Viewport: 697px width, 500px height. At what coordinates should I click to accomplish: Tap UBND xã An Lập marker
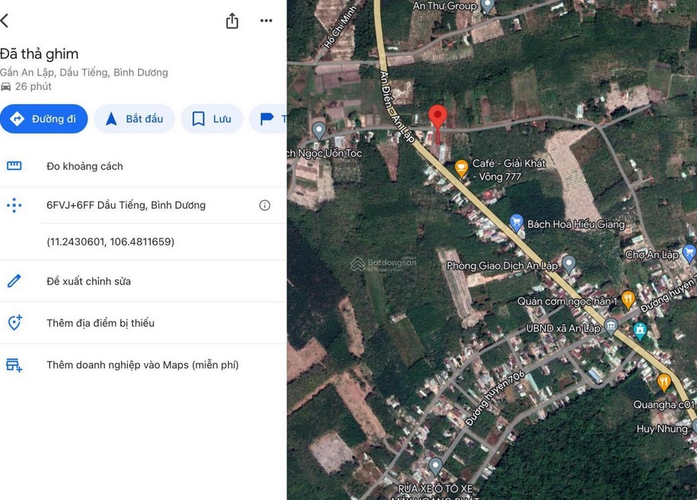tap(611, 328)
